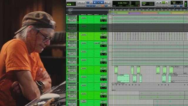Open insert plug-in on HH OPEN track
The width and height of the screenshot is (188, 106).
click(83, 35)
